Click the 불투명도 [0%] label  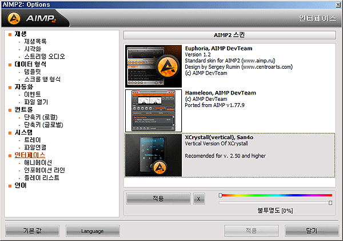coord(275,211)
